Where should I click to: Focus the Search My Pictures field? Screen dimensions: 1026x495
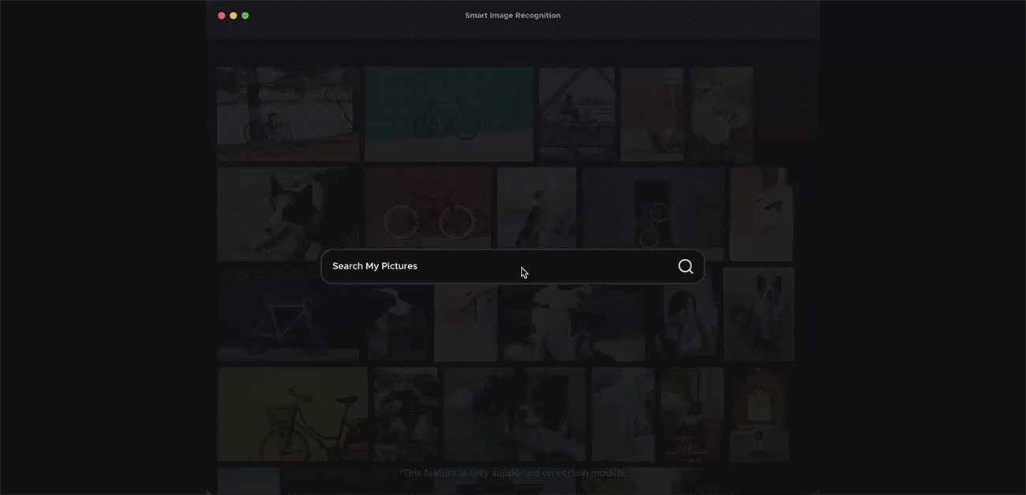497,267
